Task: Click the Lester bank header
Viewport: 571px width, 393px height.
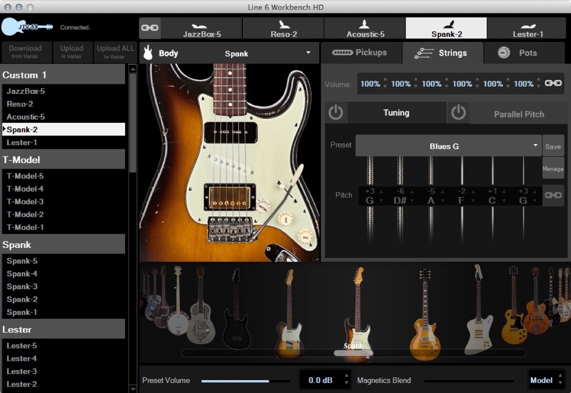Action: click(x=63, y=329)
